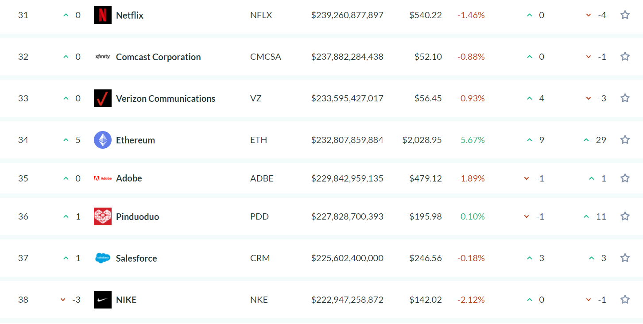Add NIKE to watchlist via star
The width and height of the screenshot is (643, 324).
[625, 300]
